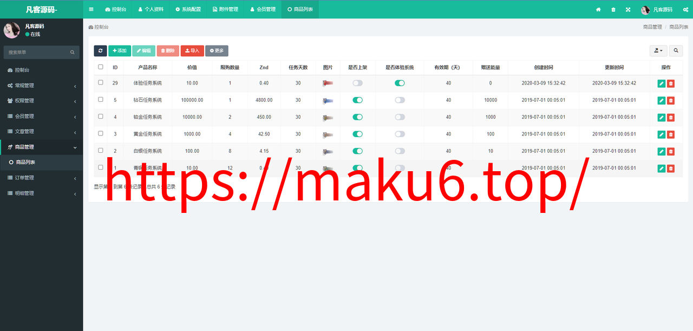Delete row 体验任务系统 with red trash icon
693x331 pixels.
(671, 83)
